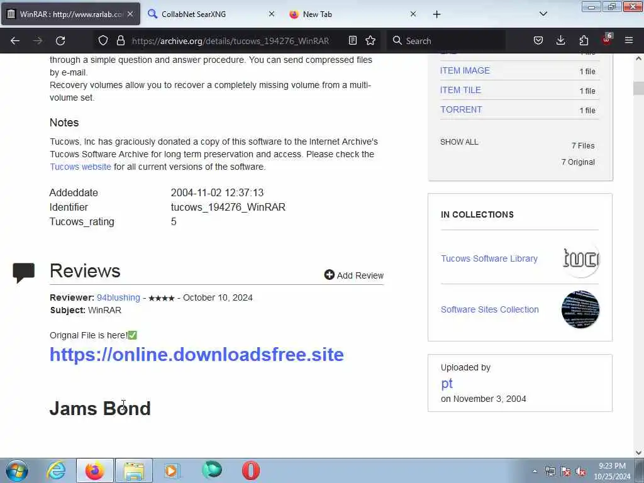Viewport: 644px width, 483px height.
Task: Go back to previous page
Action: (15, 41)
